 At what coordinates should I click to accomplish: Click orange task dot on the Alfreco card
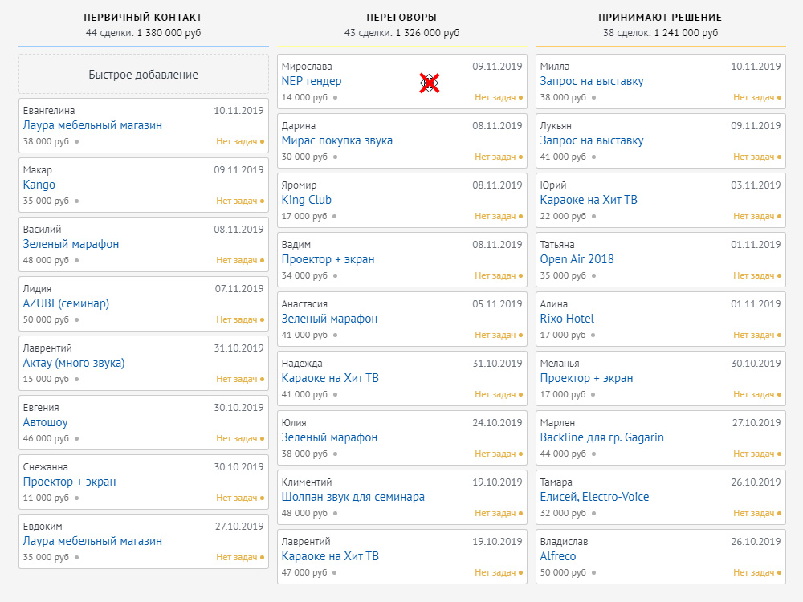[779, 572]
